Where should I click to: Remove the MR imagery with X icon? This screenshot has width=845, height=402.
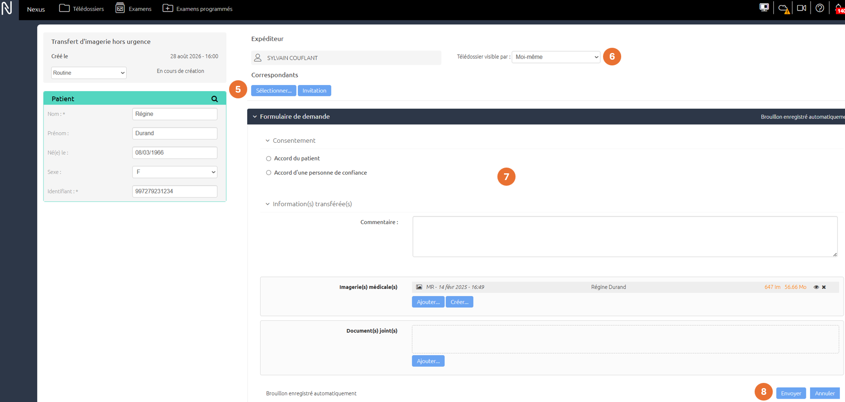click(x=824, y=287)
